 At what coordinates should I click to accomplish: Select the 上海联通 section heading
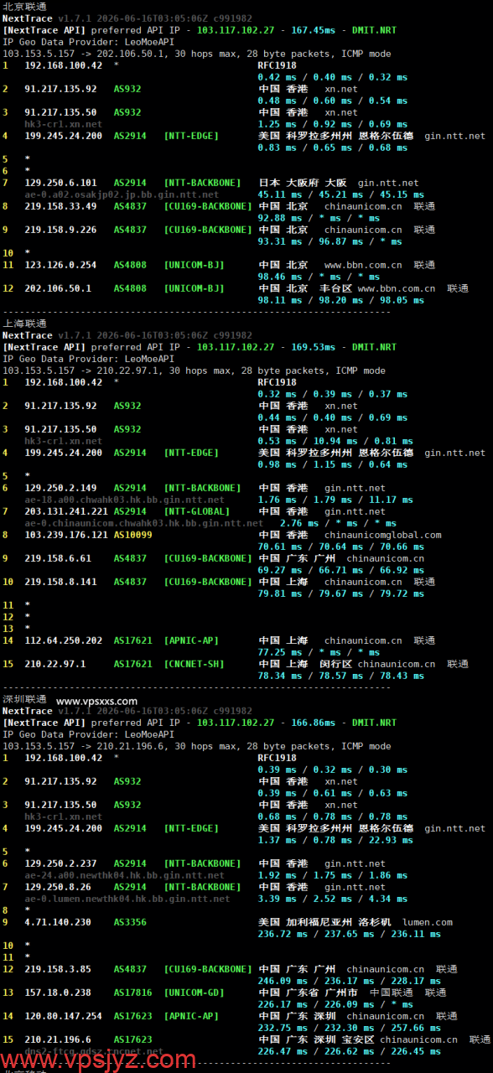point(24,324)
